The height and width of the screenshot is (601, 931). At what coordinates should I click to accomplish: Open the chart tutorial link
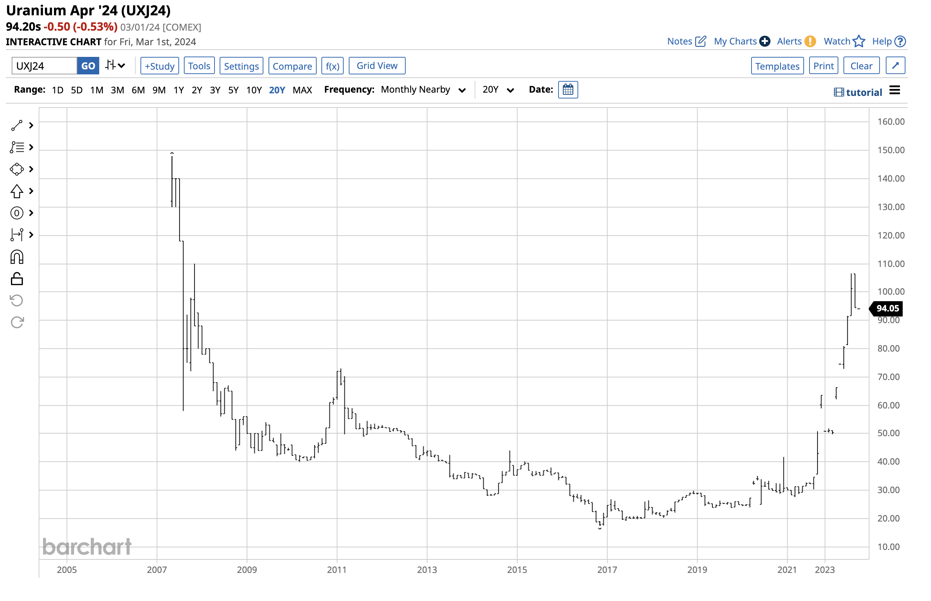tap(857, 92)
